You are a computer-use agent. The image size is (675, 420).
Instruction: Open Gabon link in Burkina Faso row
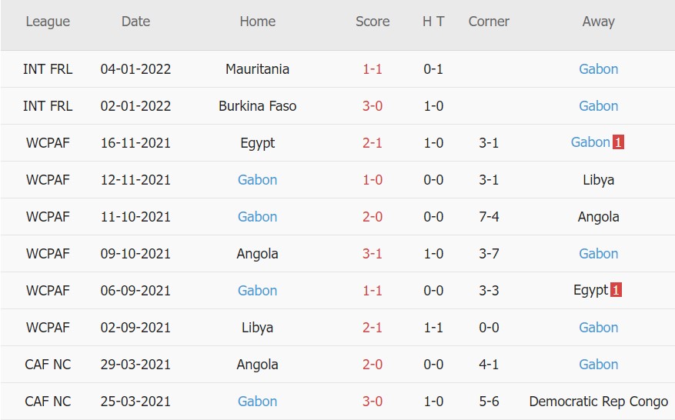coord(598,106)
